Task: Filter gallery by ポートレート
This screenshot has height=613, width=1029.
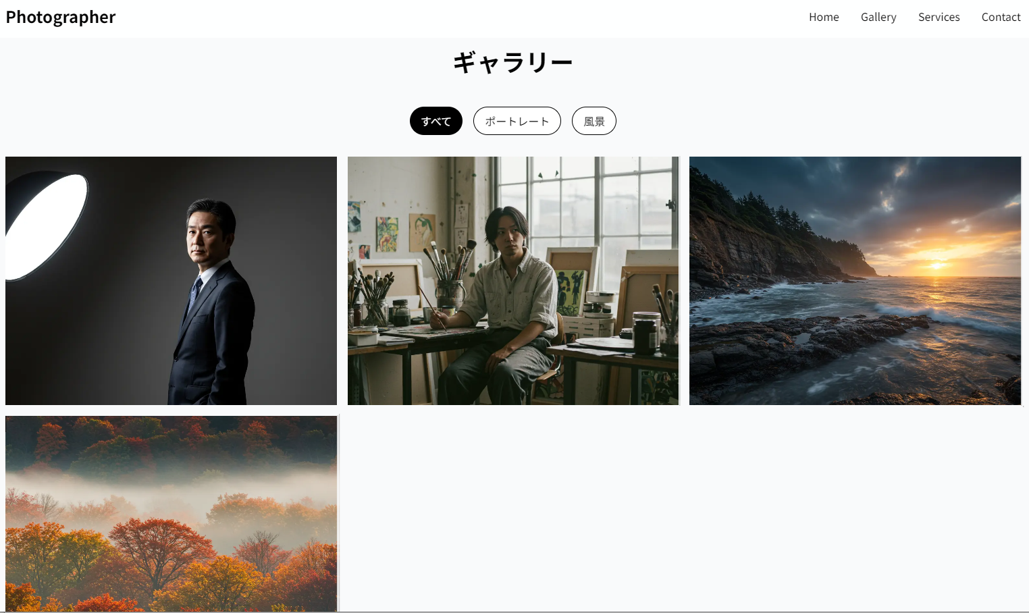Action: pyautogui.click(x=517, y=121)
